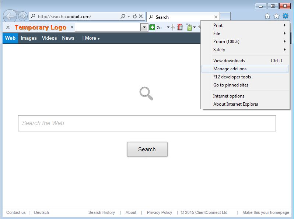Open a new tab with the blank tab button
The image size is (294, 219).
(225, 17)
